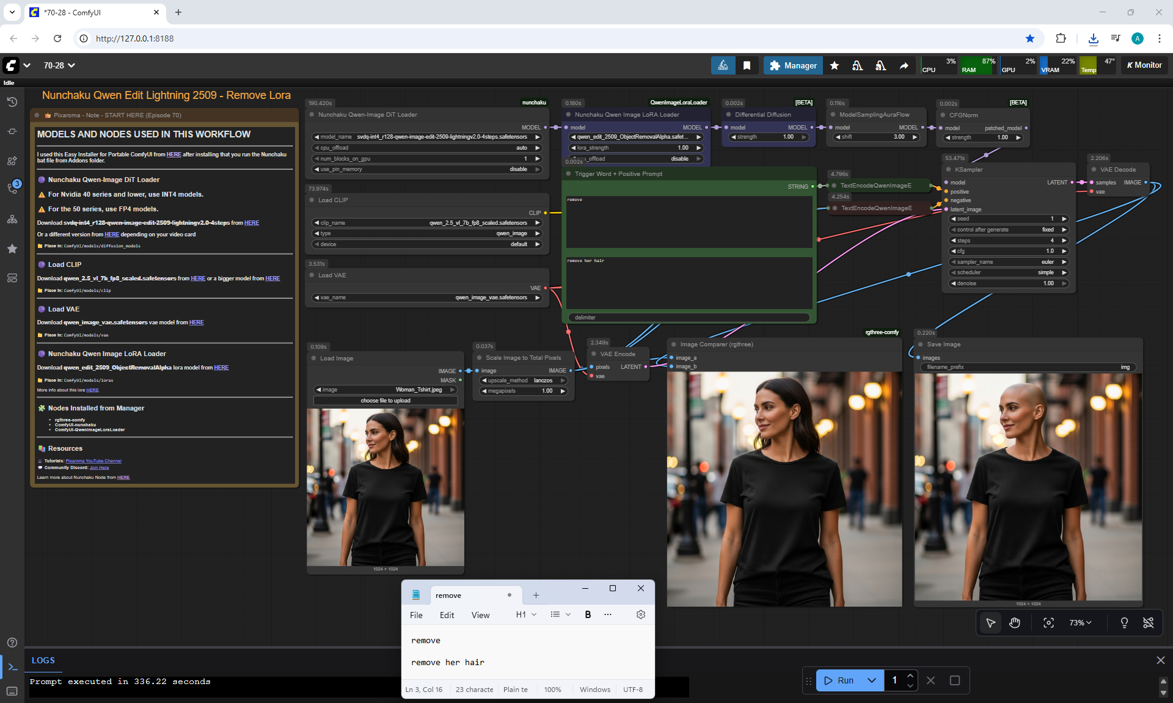
Task: Select the LOGS tab
Action: click(43, 660)
